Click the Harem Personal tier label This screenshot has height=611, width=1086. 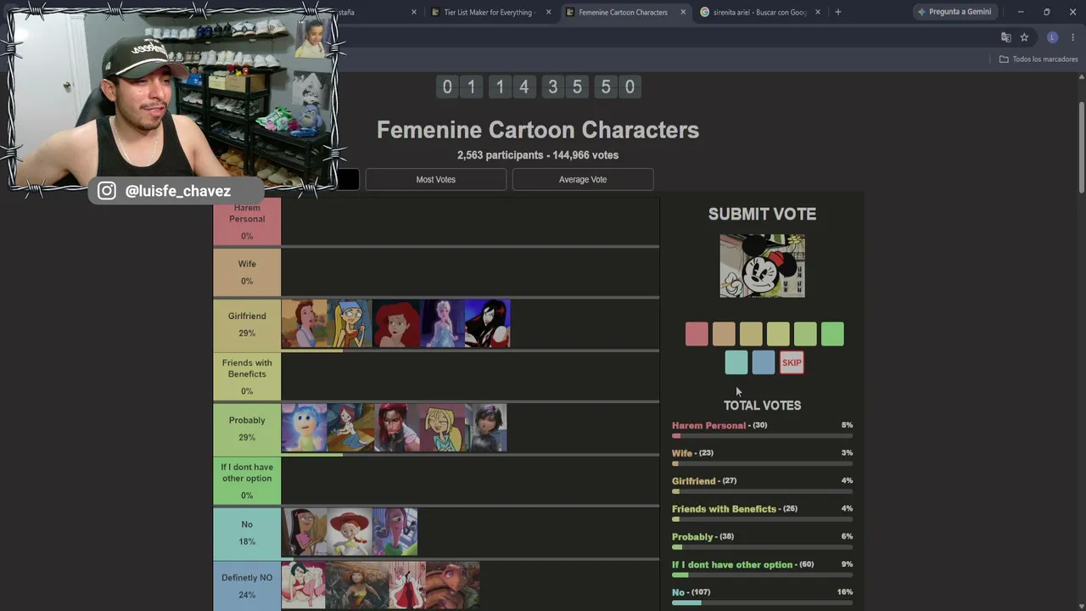[247, 221]
